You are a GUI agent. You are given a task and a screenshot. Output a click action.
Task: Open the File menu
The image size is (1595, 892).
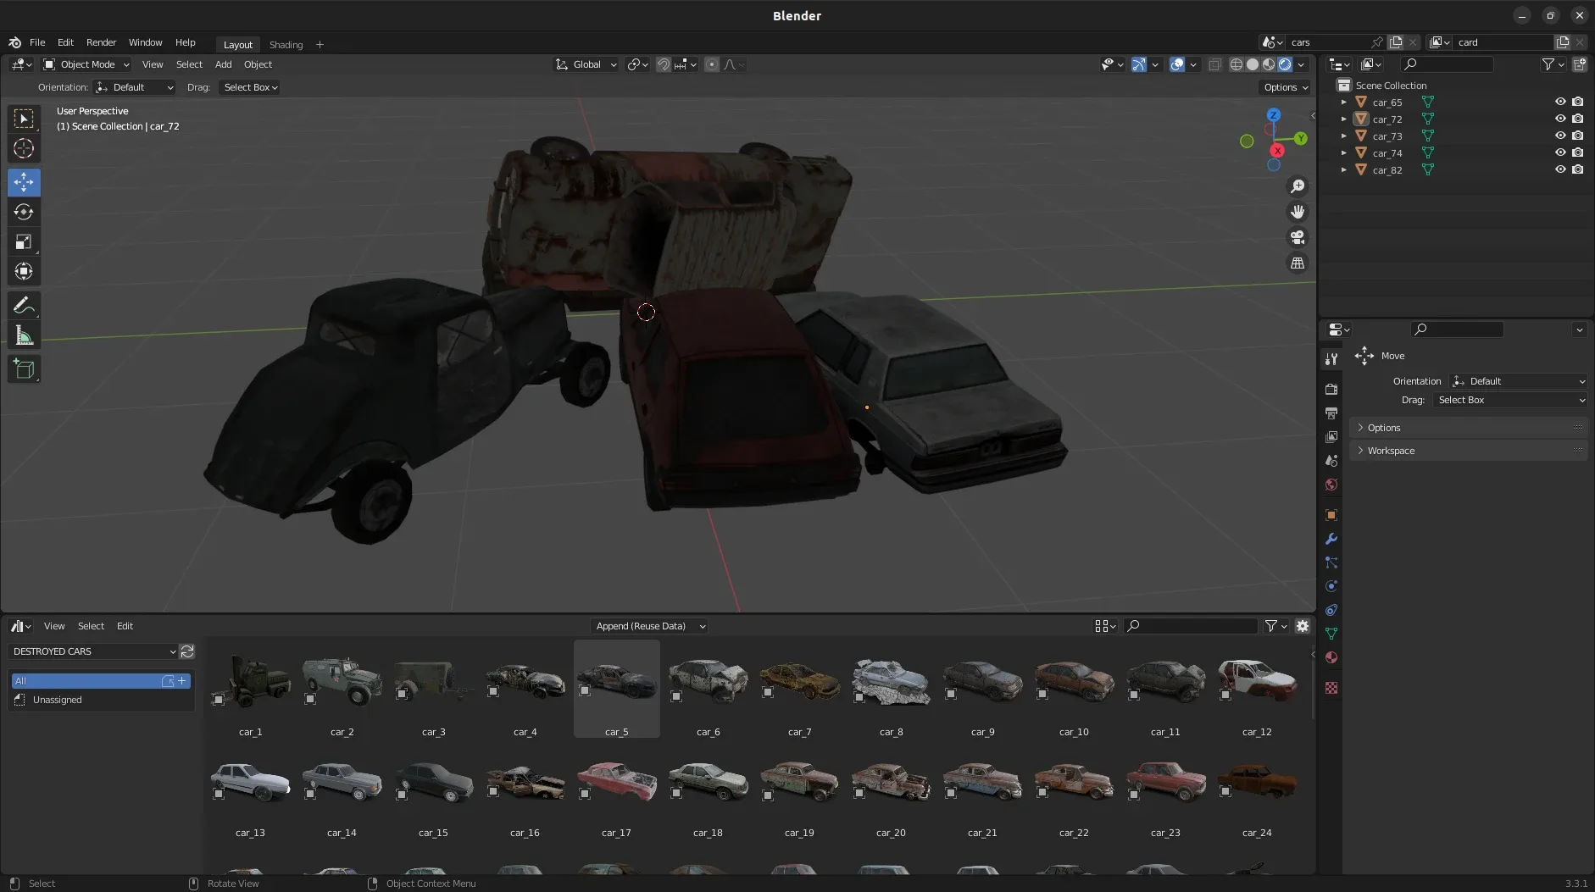point(37,42)
